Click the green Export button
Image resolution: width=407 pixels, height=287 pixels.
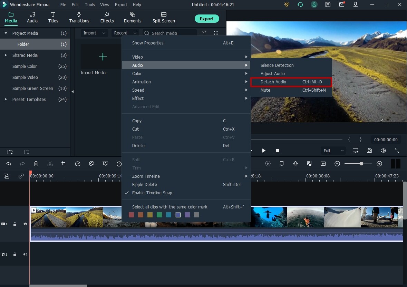pyautogui.click(x=207, y=19)
